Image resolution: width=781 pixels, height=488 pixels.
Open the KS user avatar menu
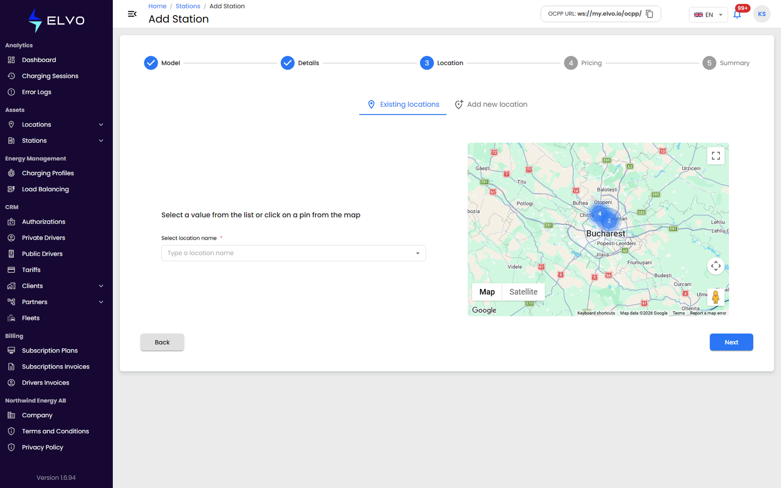(x=761, y=14)
